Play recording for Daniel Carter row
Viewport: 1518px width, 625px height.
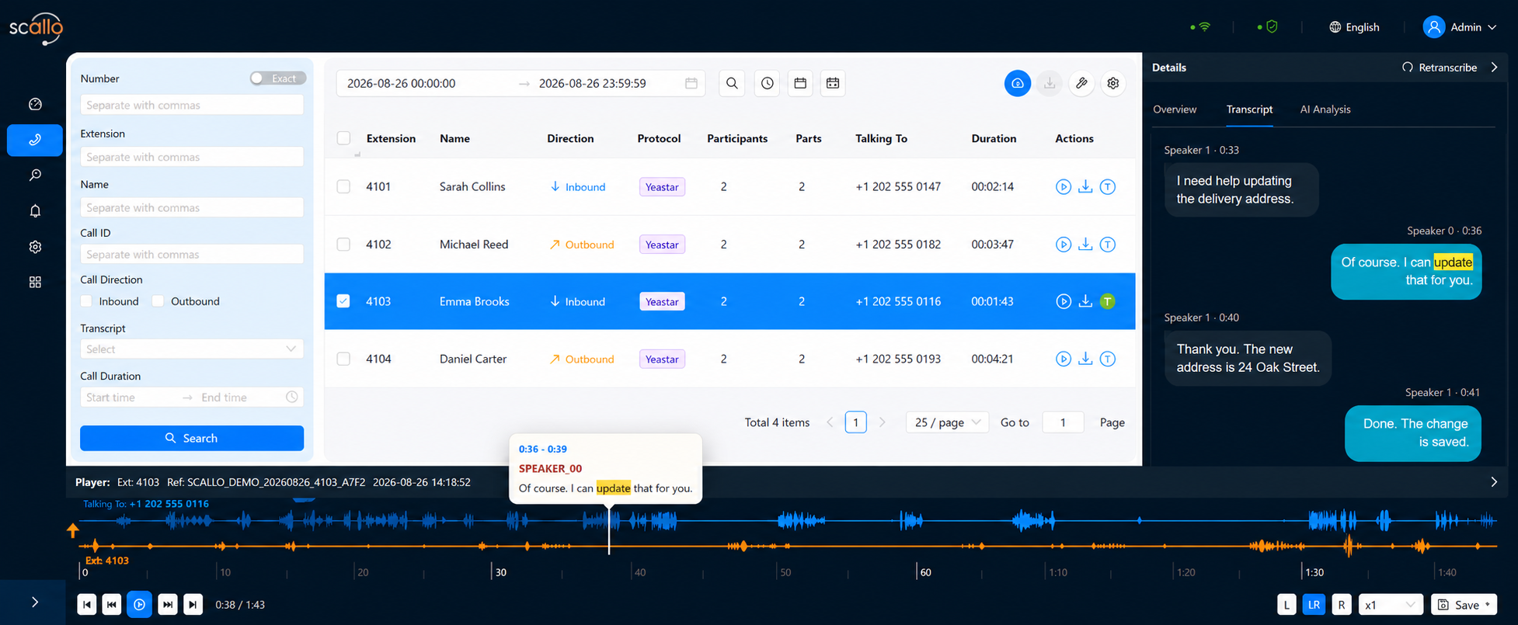click(1064, 359)
